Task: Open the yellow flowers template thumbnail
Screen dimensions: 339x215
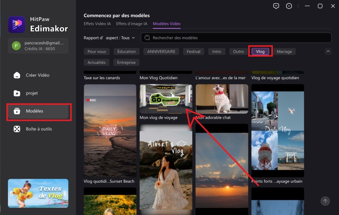Action: (110, 201)
